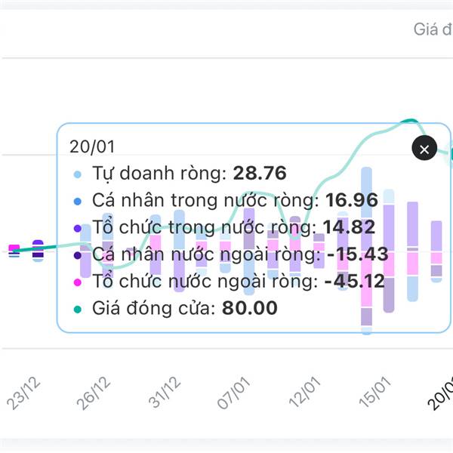Viewport: 453px width, 453px height.
Task: Click the Cá nhân trong nước ròng label
Action: [205, 201]
